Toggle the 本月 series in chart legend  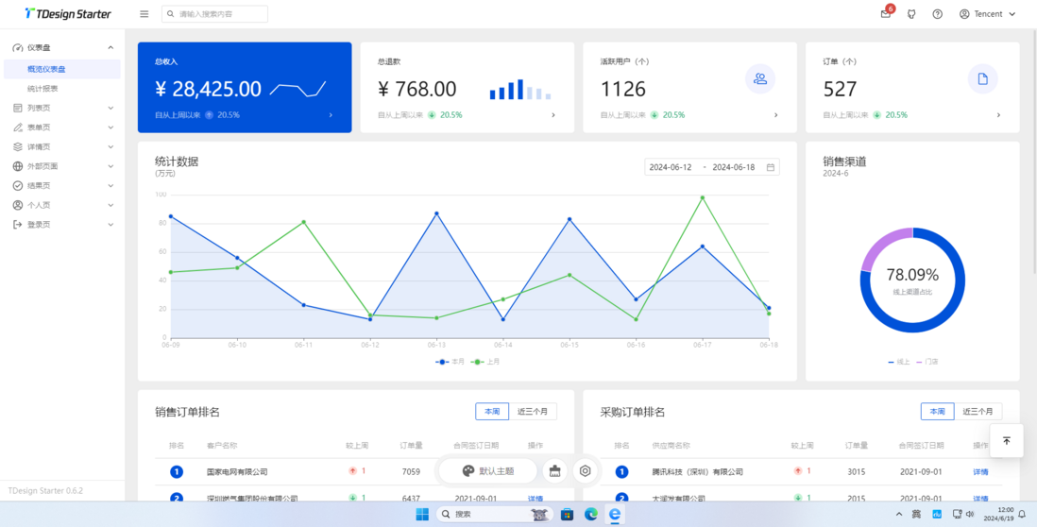[450, 362]
